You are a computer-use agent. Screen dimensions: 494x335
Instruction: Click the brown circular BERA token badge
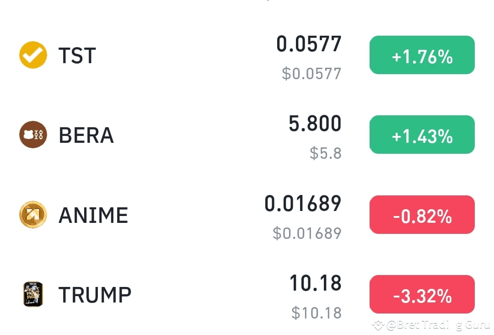(x=32, y=134)
